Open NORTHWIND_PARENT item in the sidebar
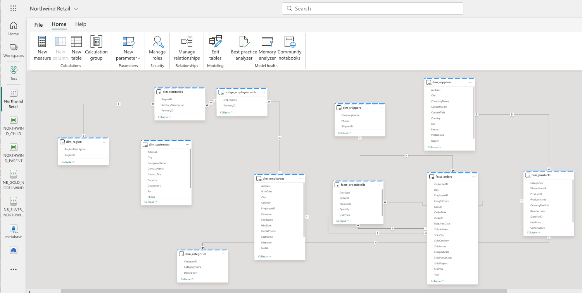Viewport: 582px width, 293px height. click(x=14, y=153)
